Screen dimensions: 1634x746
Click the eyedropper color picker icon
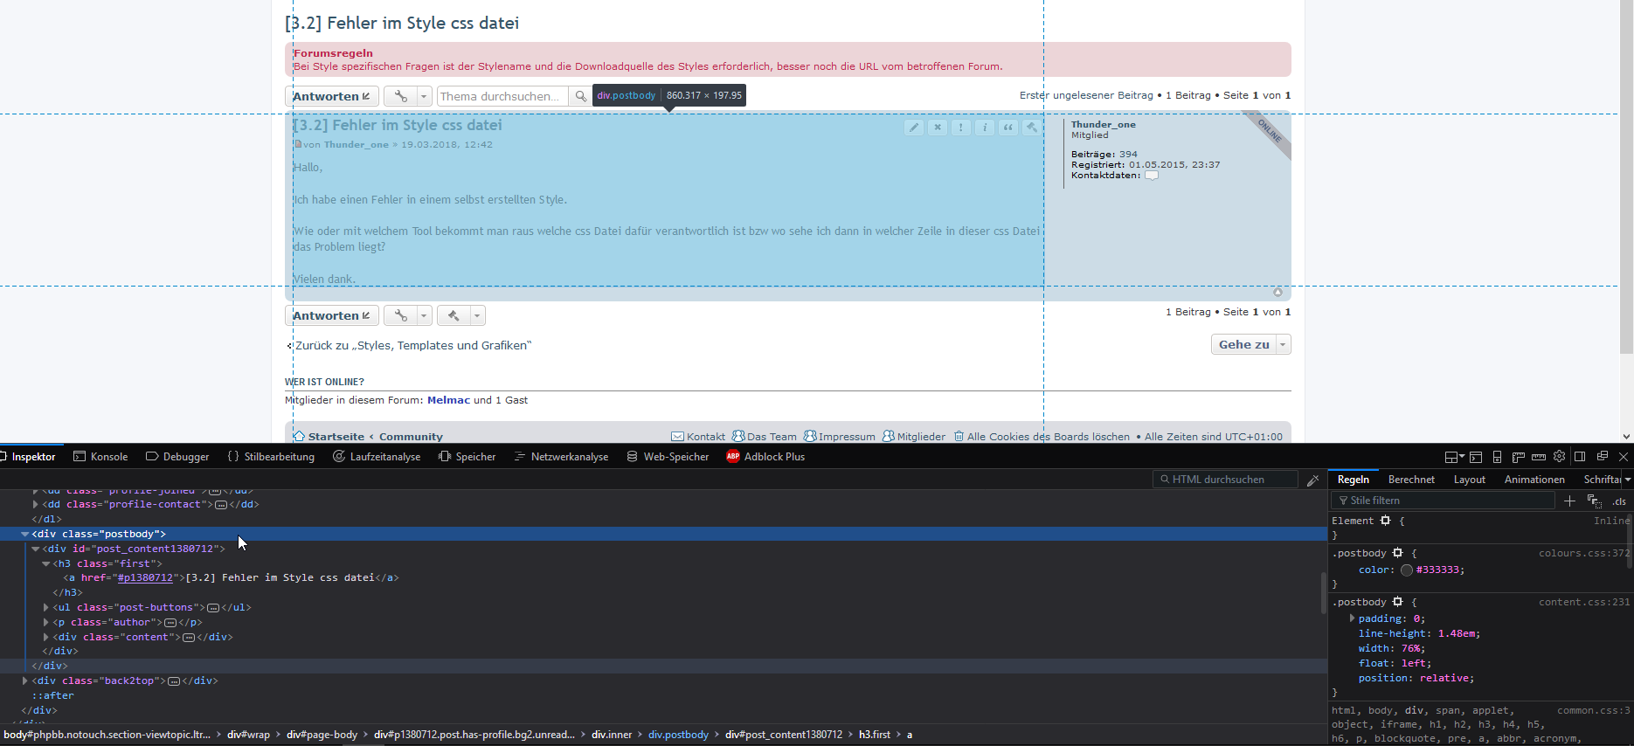pyautogui.click(x=1312, y=480)
